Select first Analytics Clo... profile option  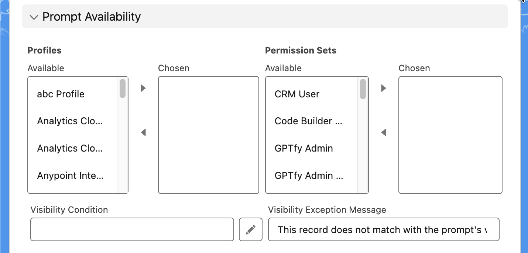click(x=70, y=121)
